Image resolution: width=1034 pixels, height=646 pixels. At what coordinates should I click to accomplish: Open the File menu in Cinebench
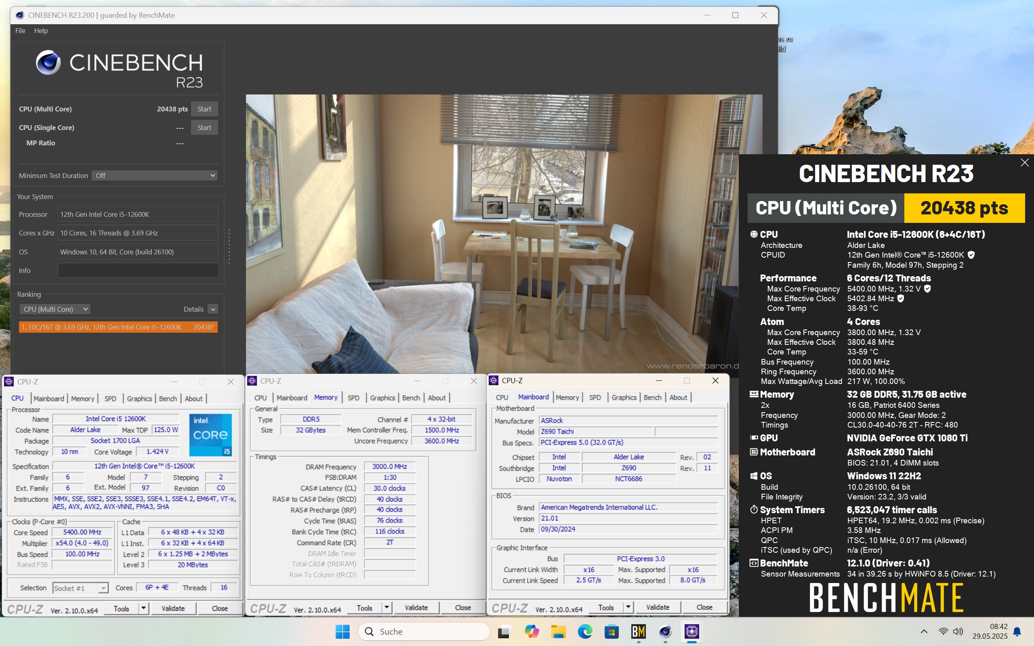20,31
